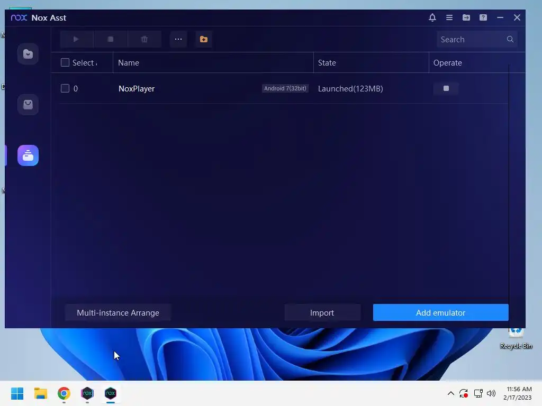The image size is (542, 406).
Task: Tick the Select all checkbox
Action: (65, 62)
